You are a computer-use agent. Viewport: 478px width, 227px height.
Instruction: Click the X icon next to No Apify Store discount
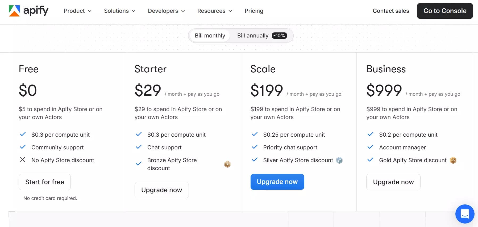(x=23, y=159)
